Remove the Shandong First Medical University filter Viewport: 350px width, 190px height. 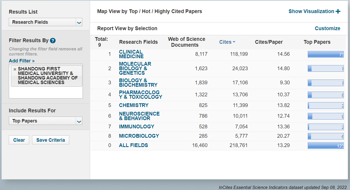15,69
